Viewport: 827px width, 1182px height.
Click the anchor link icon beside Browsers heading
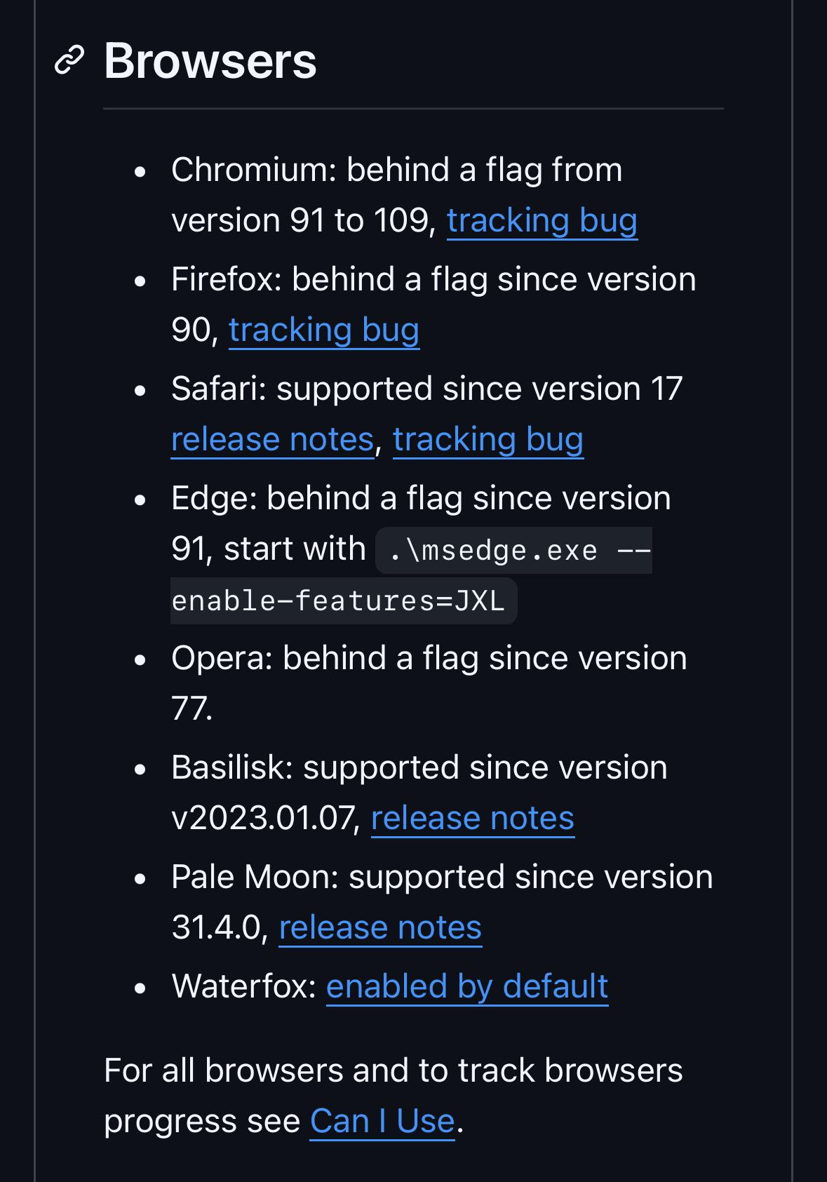pos(69,60)
